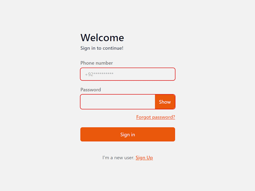Click the +92 placeholder in phone field

click(99, 74)
